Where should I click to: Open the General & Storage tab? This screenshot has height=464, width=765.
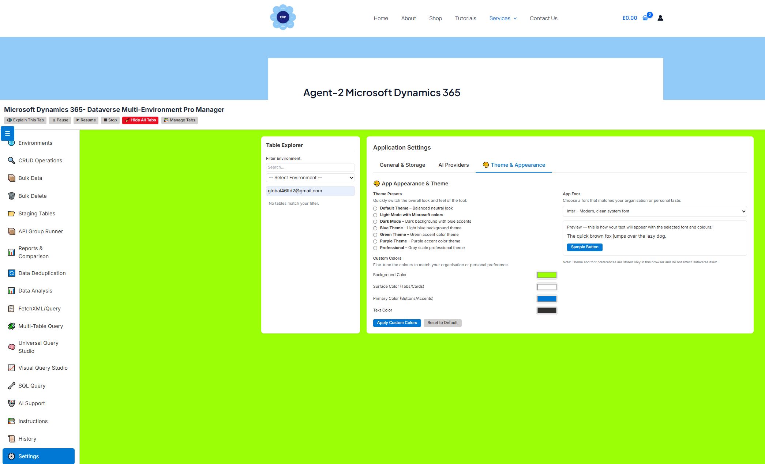coord(402,165)
